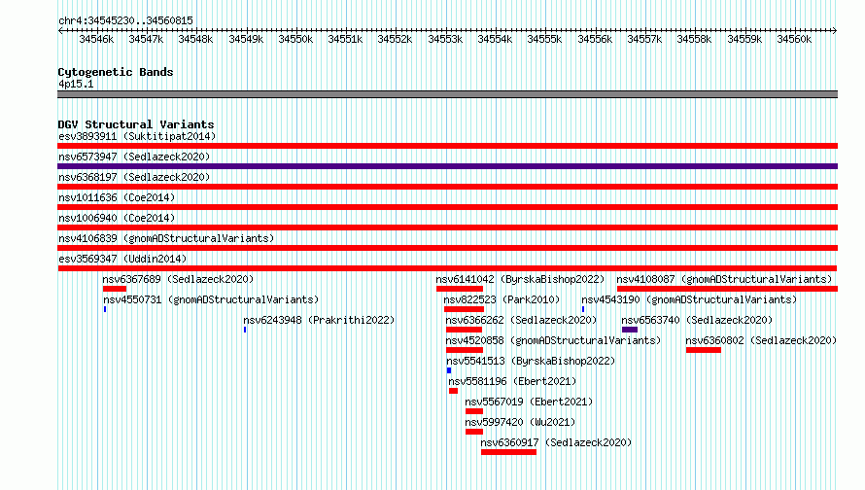Click the 34552k ruler position
This screenshot has width=865, height=490.
[395, 39]
